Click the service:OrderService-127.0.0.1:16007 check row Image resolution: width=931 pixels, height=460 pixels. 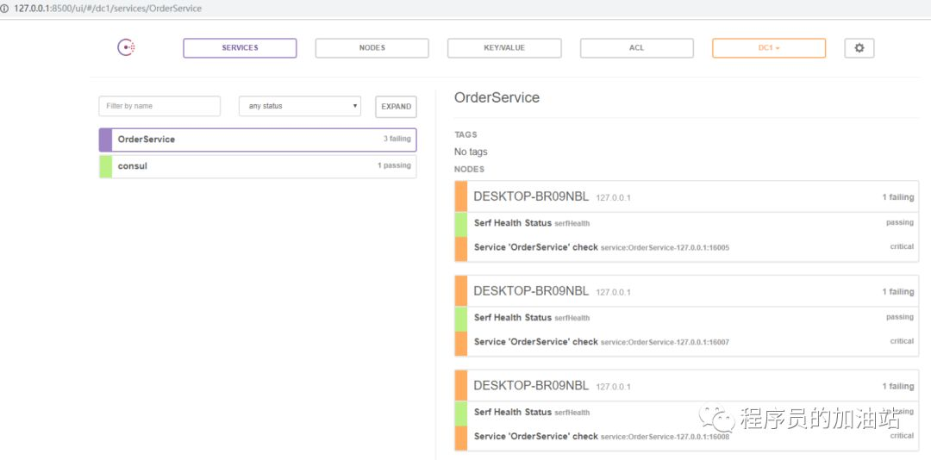(686, 342)
